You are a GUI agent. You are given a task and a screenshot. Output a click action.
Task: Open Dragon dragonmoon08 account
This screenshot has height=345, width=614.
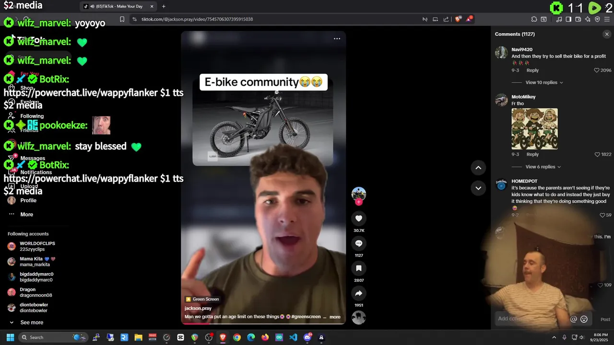tap(30, 292)
